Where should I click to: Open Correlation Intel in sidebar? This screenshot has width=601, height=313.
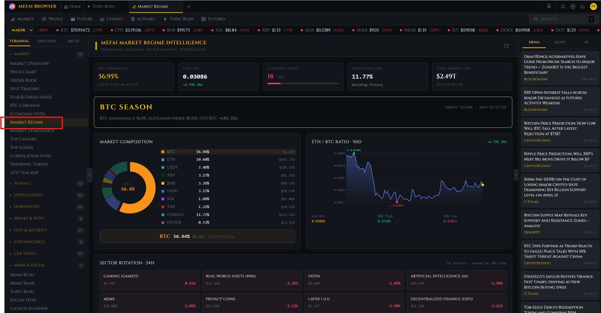[x=31, y=156]
